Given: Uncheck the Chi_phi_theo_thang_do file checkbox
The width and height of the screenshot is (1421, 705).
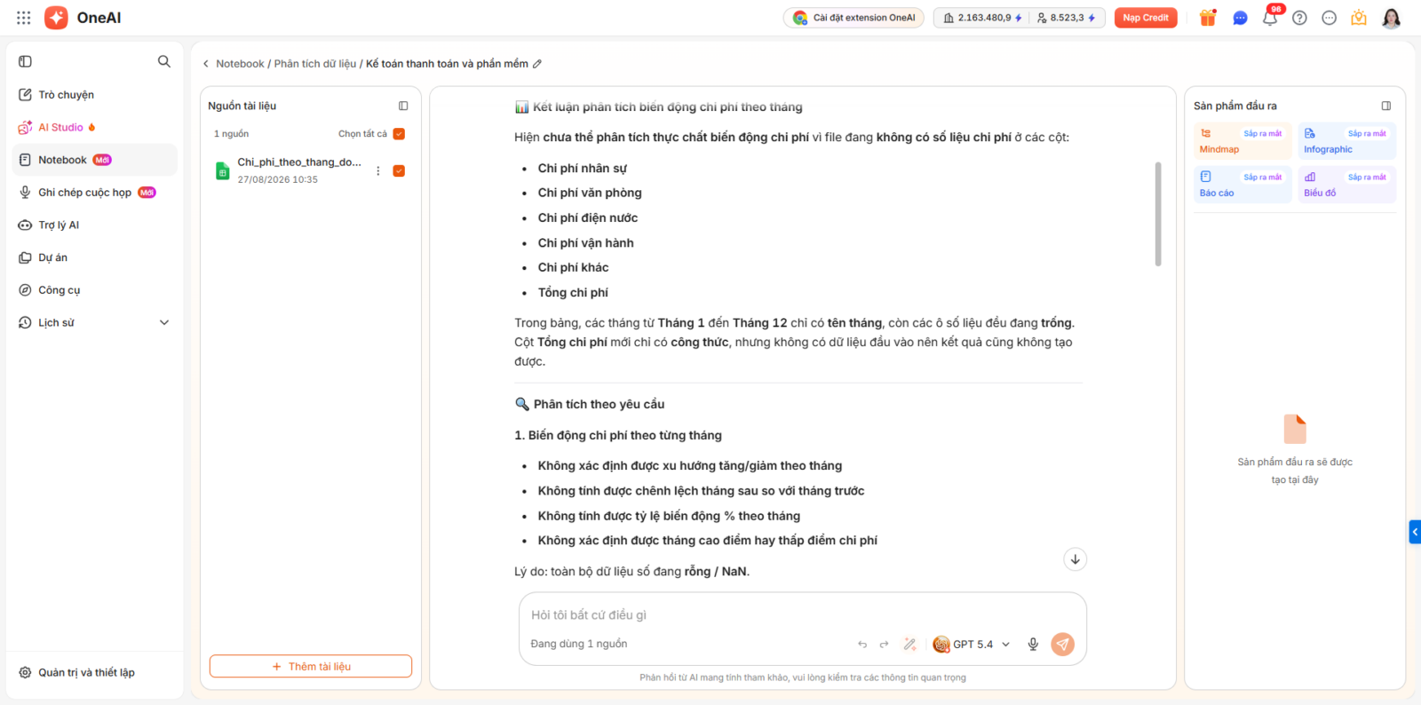Looking at the screenshot, I should [399, 171].
